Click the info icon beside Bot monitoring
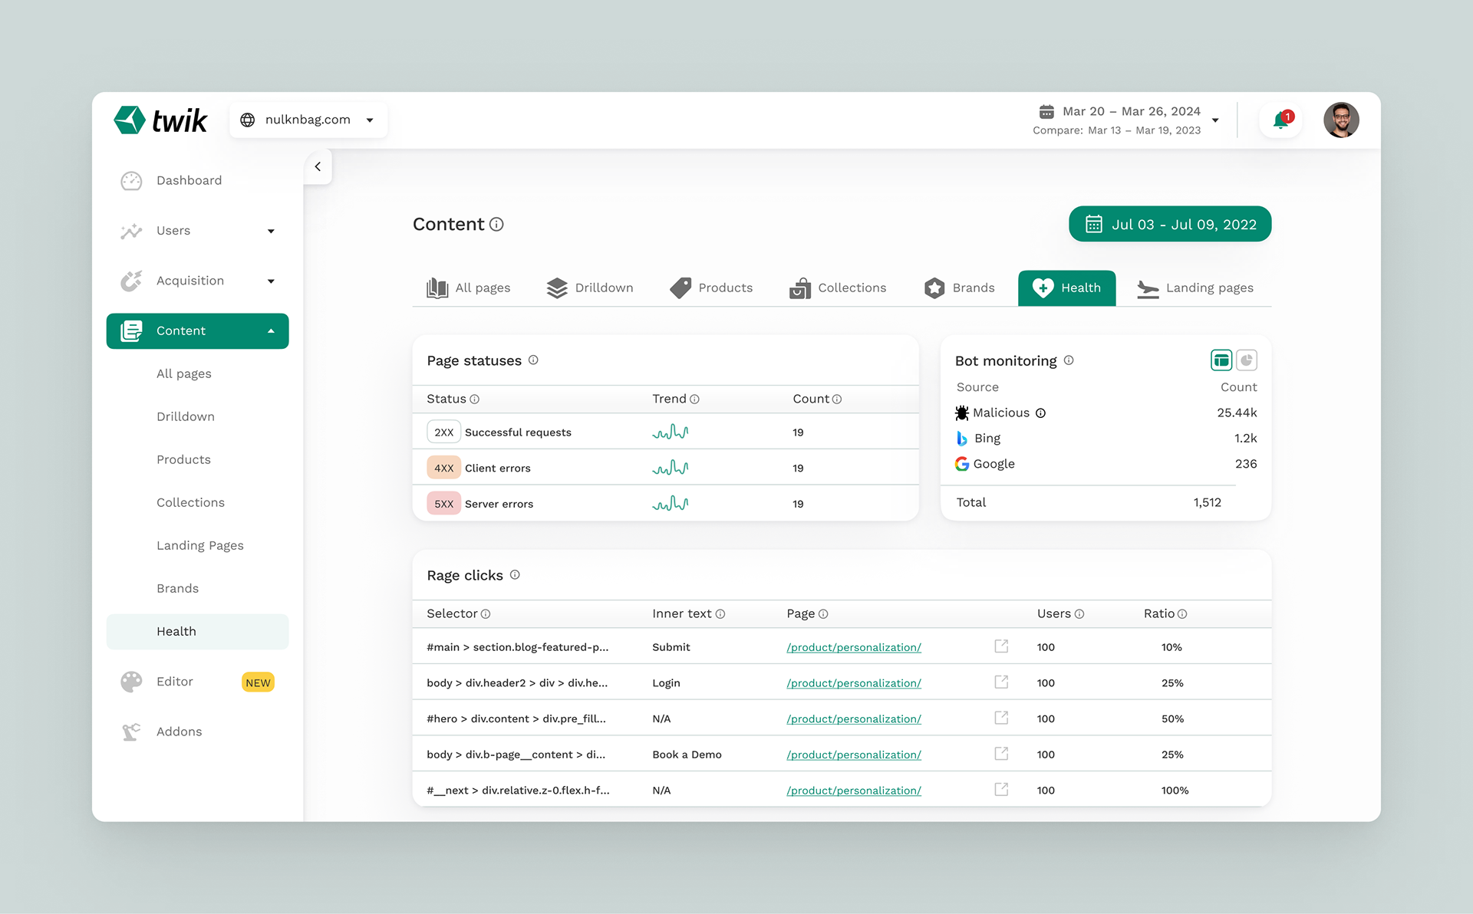The image size is (1473, 914). click(1069, 360)
